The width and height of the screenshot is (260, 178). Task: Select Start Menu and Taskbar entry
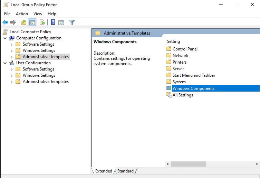tap(194, 75)
